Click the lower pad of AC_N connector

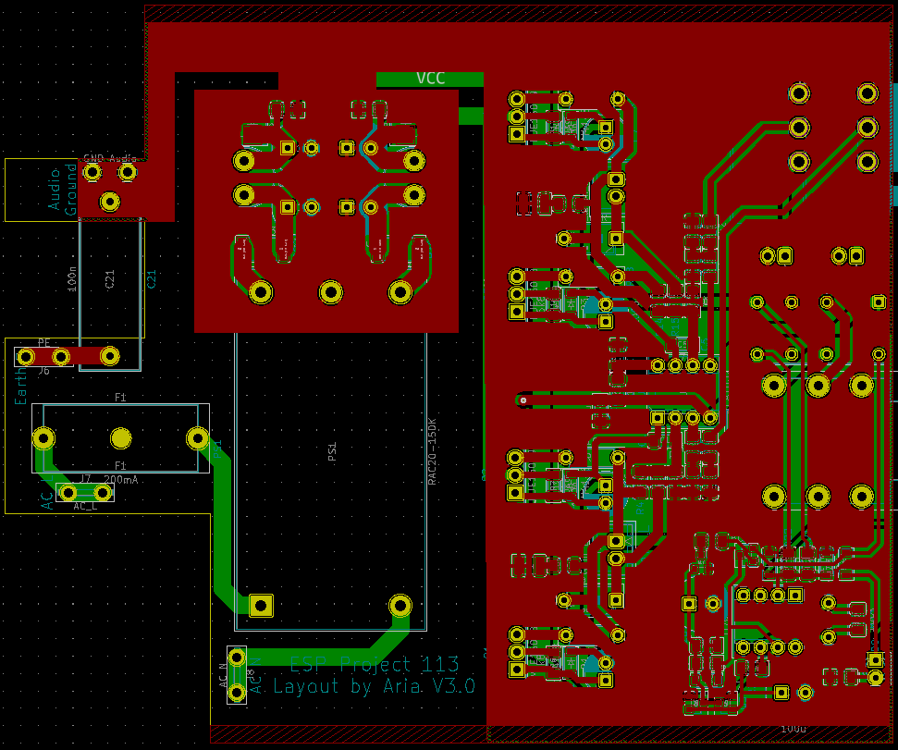237,693
